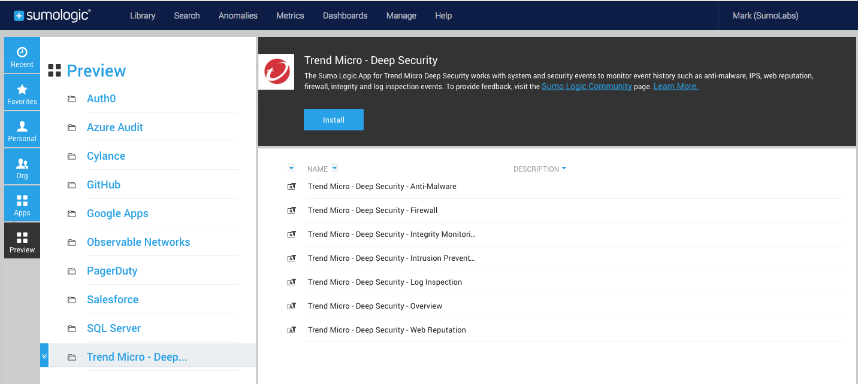
Task: Click the Log Inspection dashboard icon
Action: point(292,282)
